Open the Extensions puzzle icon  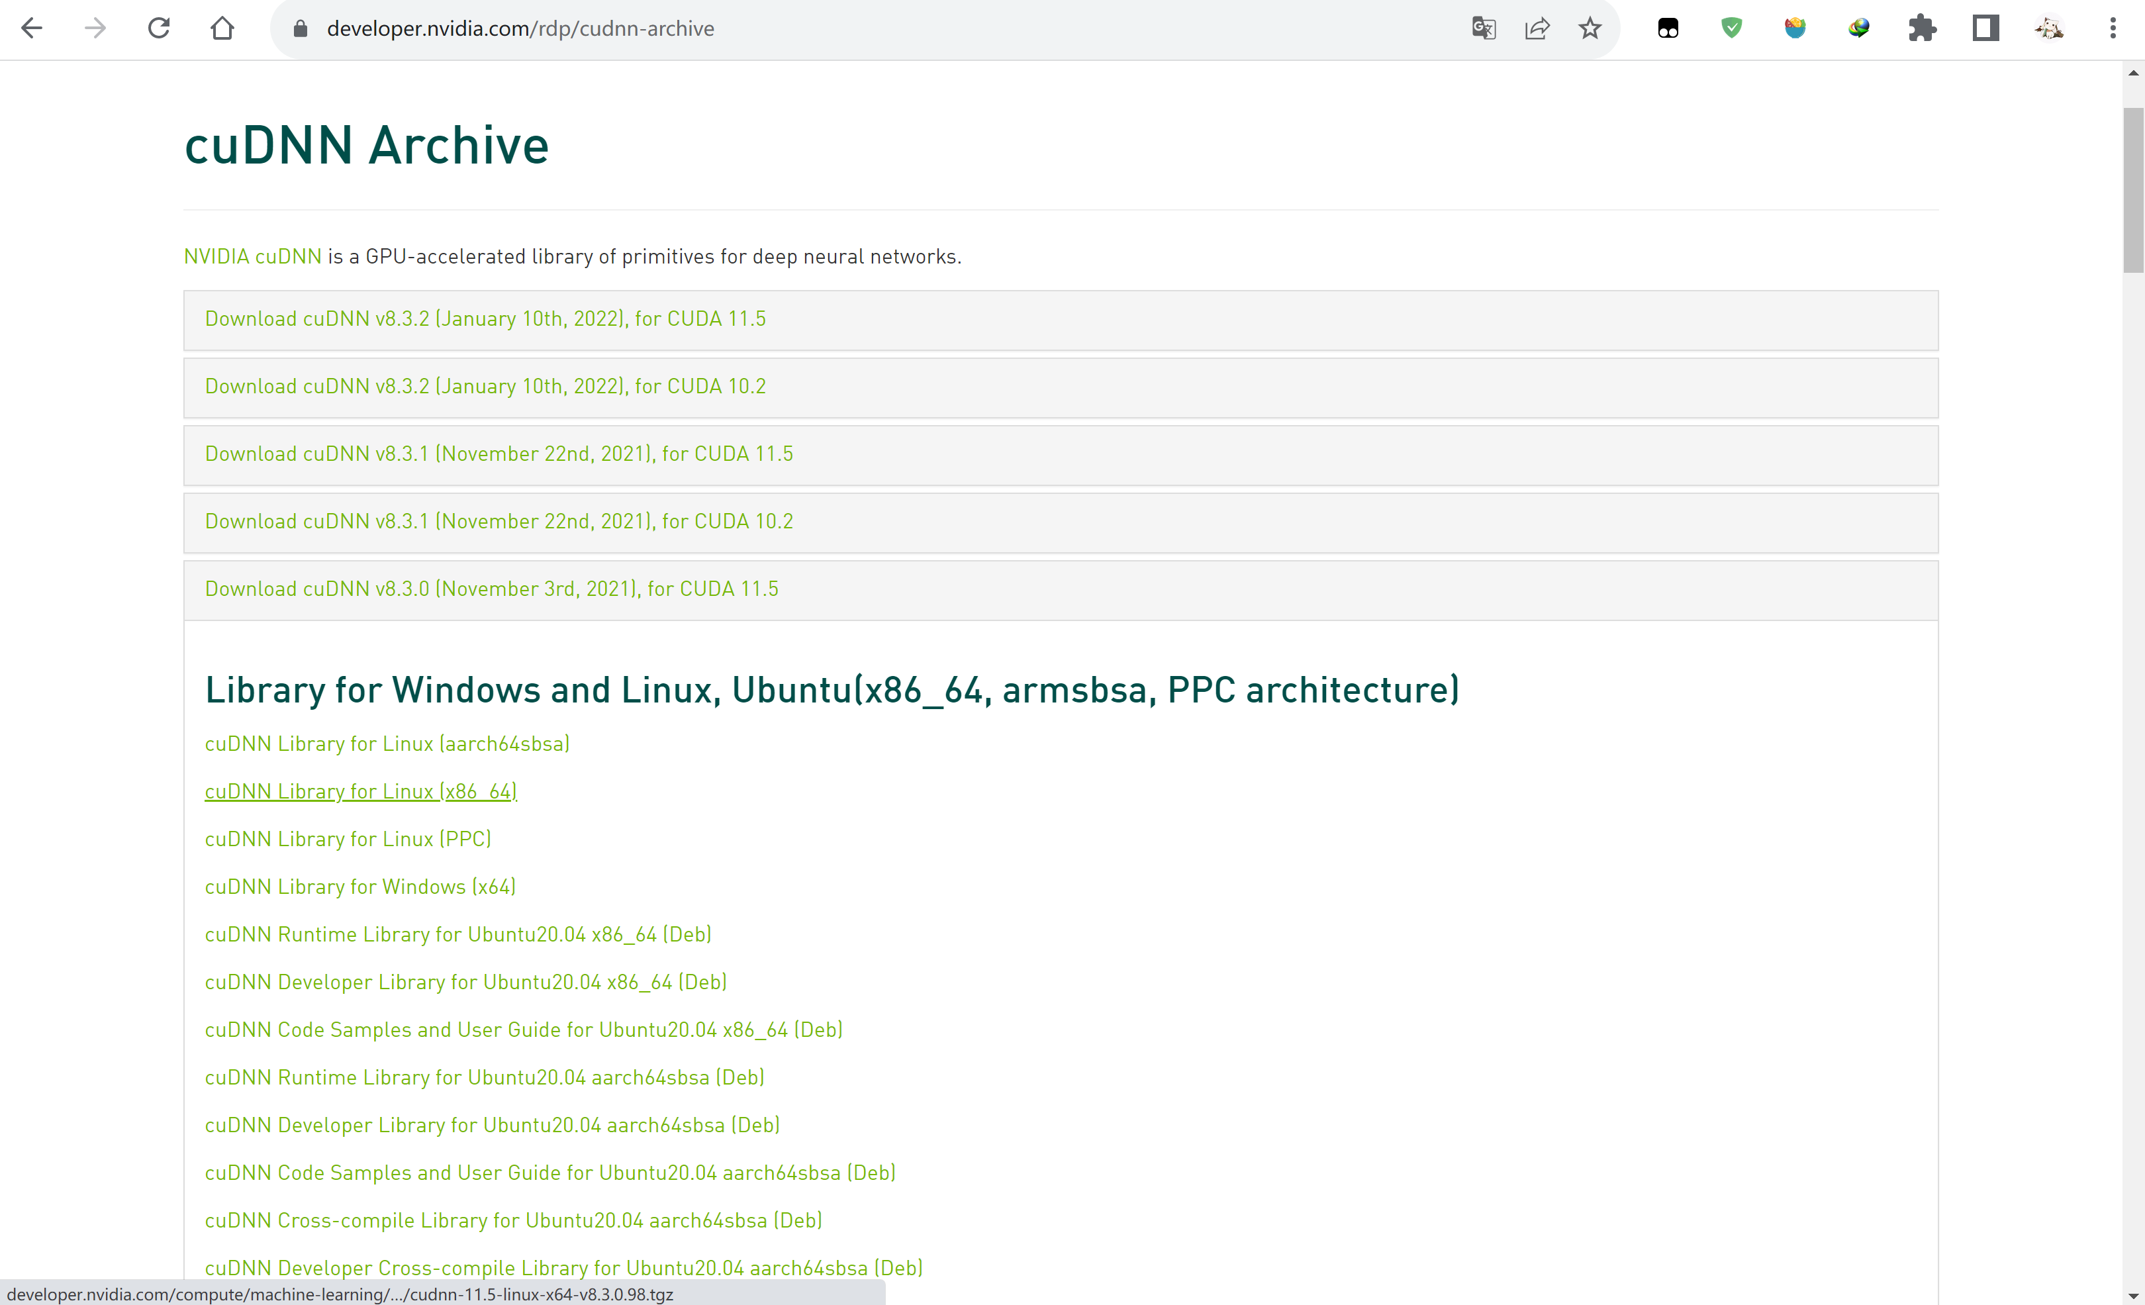coord(1922,28)
